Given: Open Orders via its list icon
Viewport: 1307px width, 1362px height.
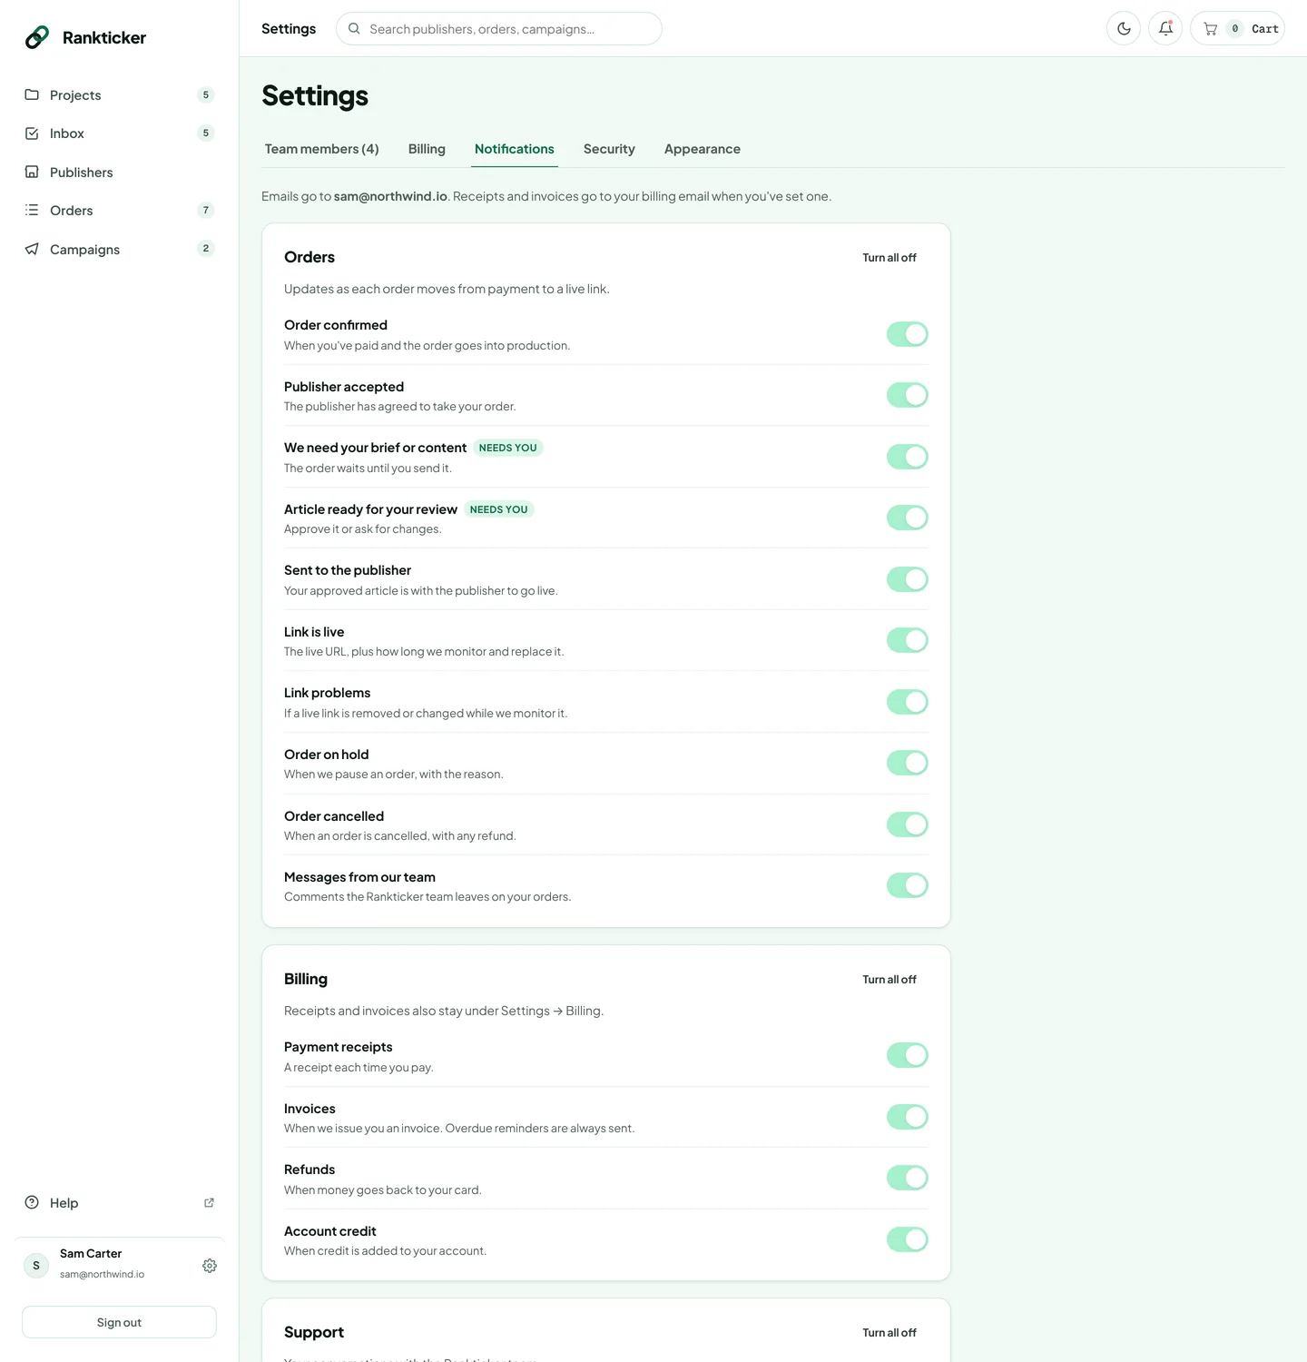Looking at the screenshot, I should [32, 210].
